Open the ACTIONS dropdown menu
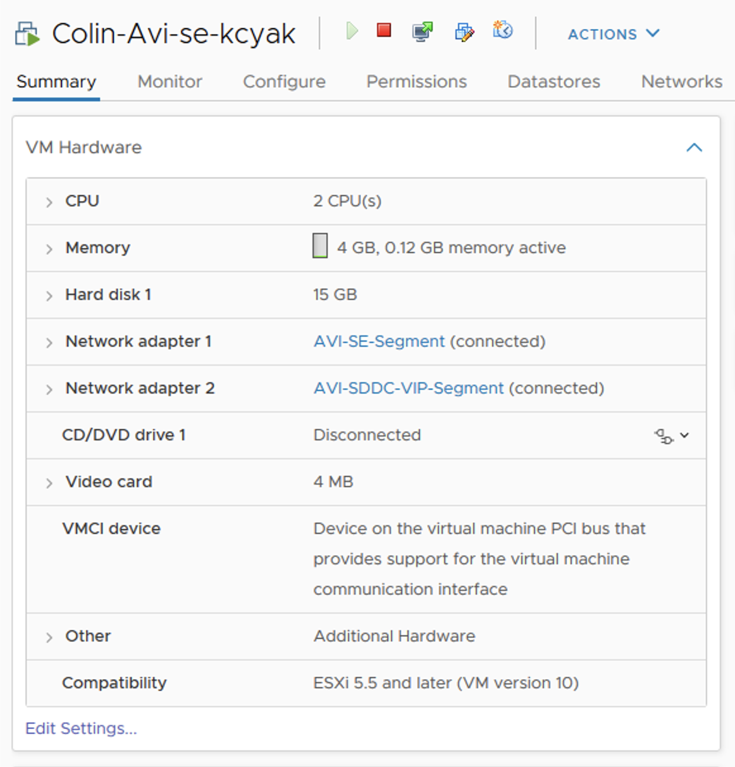Image resolution: width=735 pixels, height=767 pixels. click(614, 34)
